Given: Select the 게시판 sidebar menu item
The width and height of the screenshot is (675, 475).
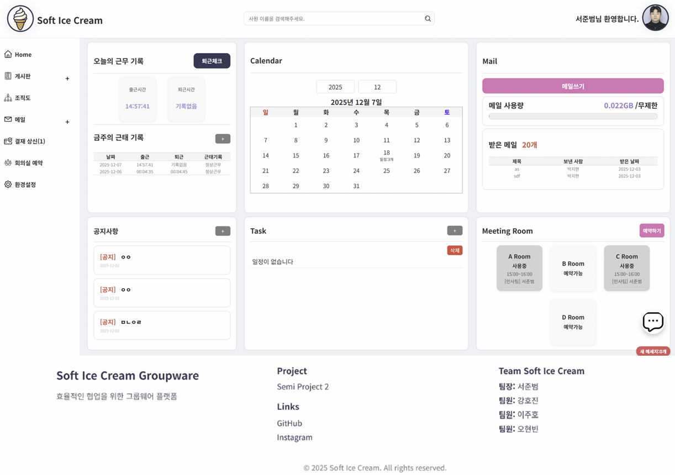Looking at the screenshot, I should (22, 76).
